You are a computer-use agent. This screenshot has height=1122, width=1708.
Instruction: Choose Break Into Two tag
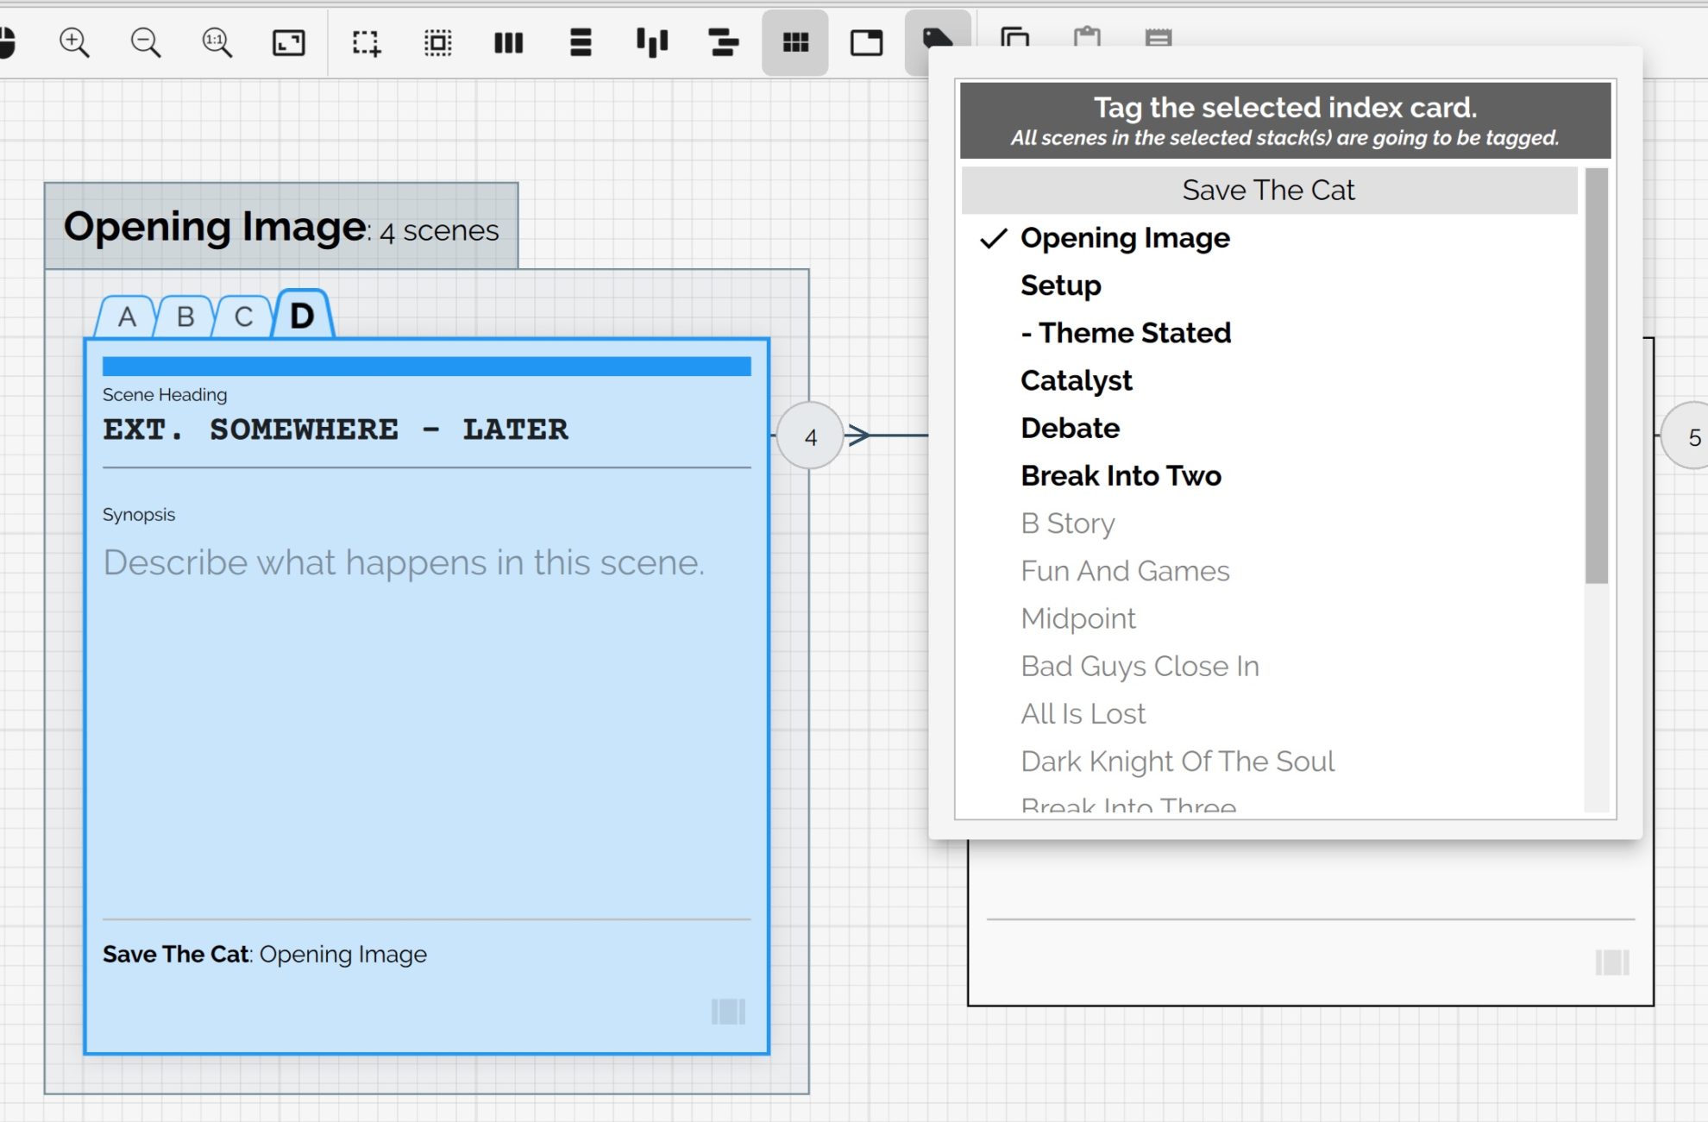coord(1121,476)
